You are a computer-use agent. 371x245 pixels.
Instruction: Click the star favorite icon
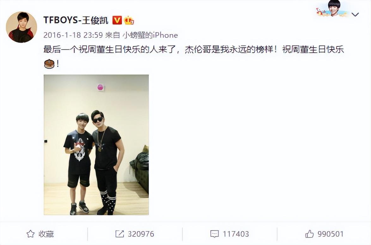pos(31,234)
